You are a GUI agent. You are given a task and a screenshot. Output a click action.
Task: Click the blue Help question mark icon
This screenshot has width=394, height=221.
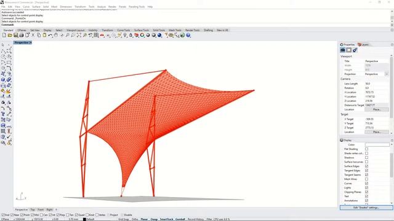(188, 36)
